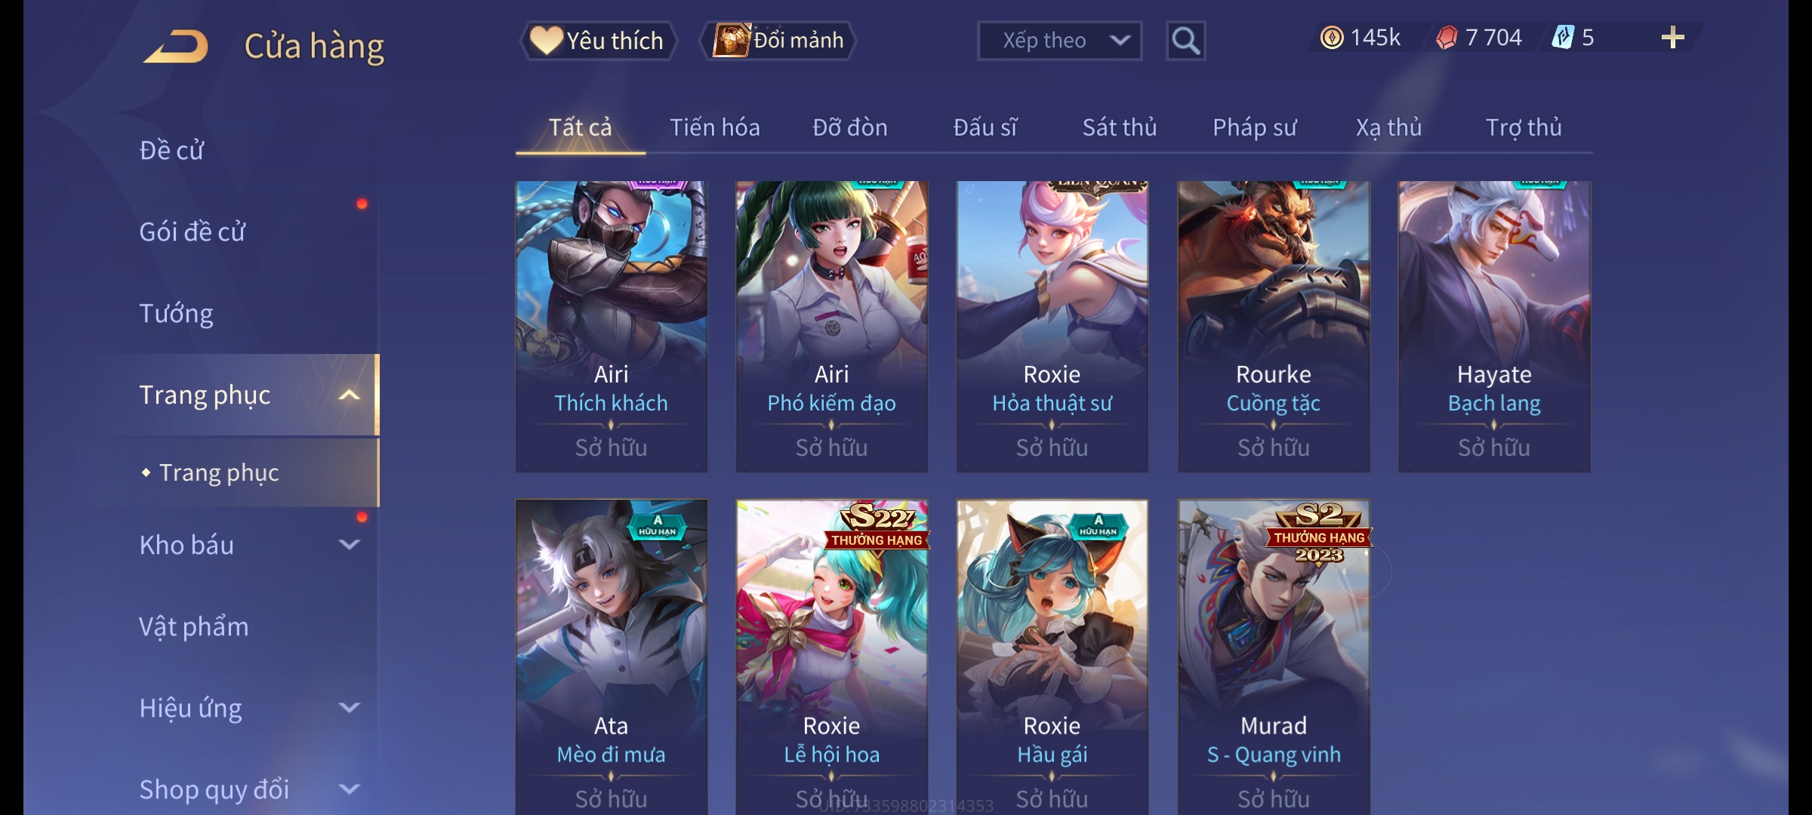Select Murad S - Quang vinh skin card
Screen dimensions: 1812x815
[1274, 657]
